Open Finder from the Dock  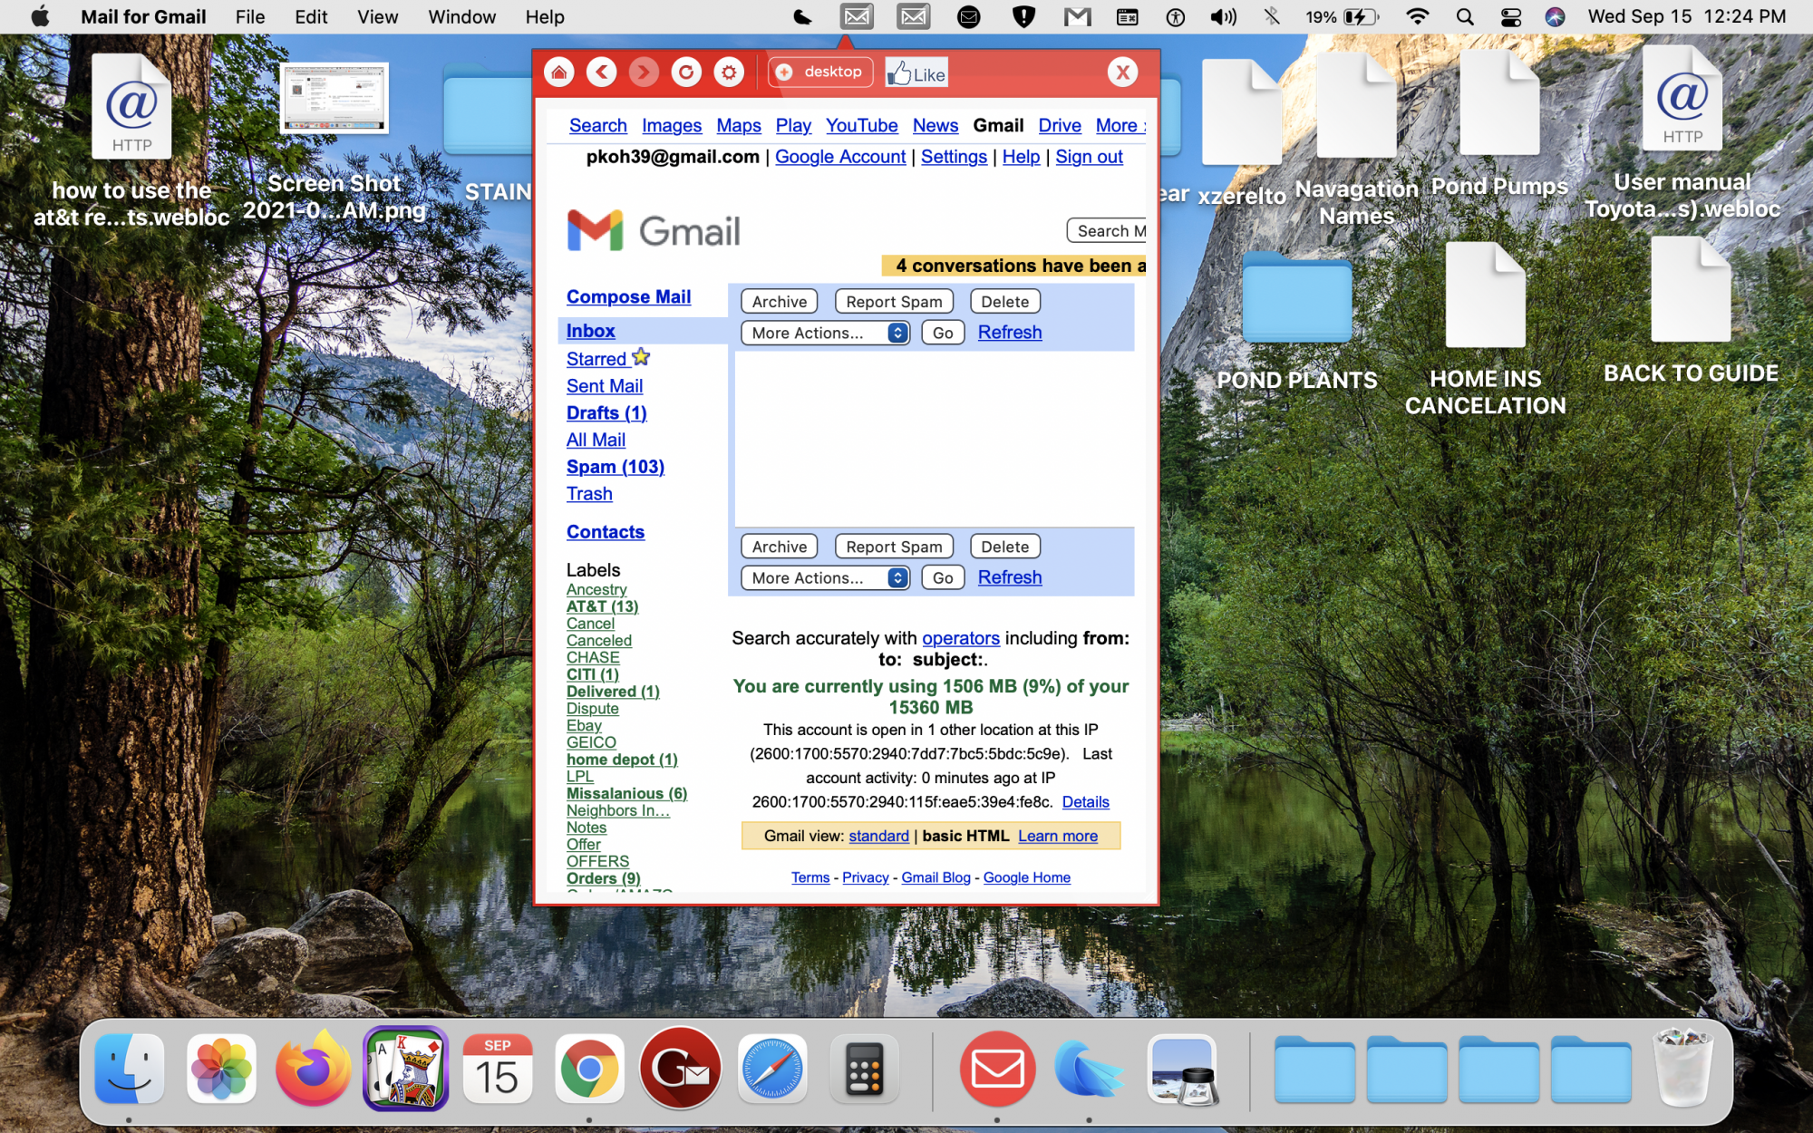[130, 1070]
